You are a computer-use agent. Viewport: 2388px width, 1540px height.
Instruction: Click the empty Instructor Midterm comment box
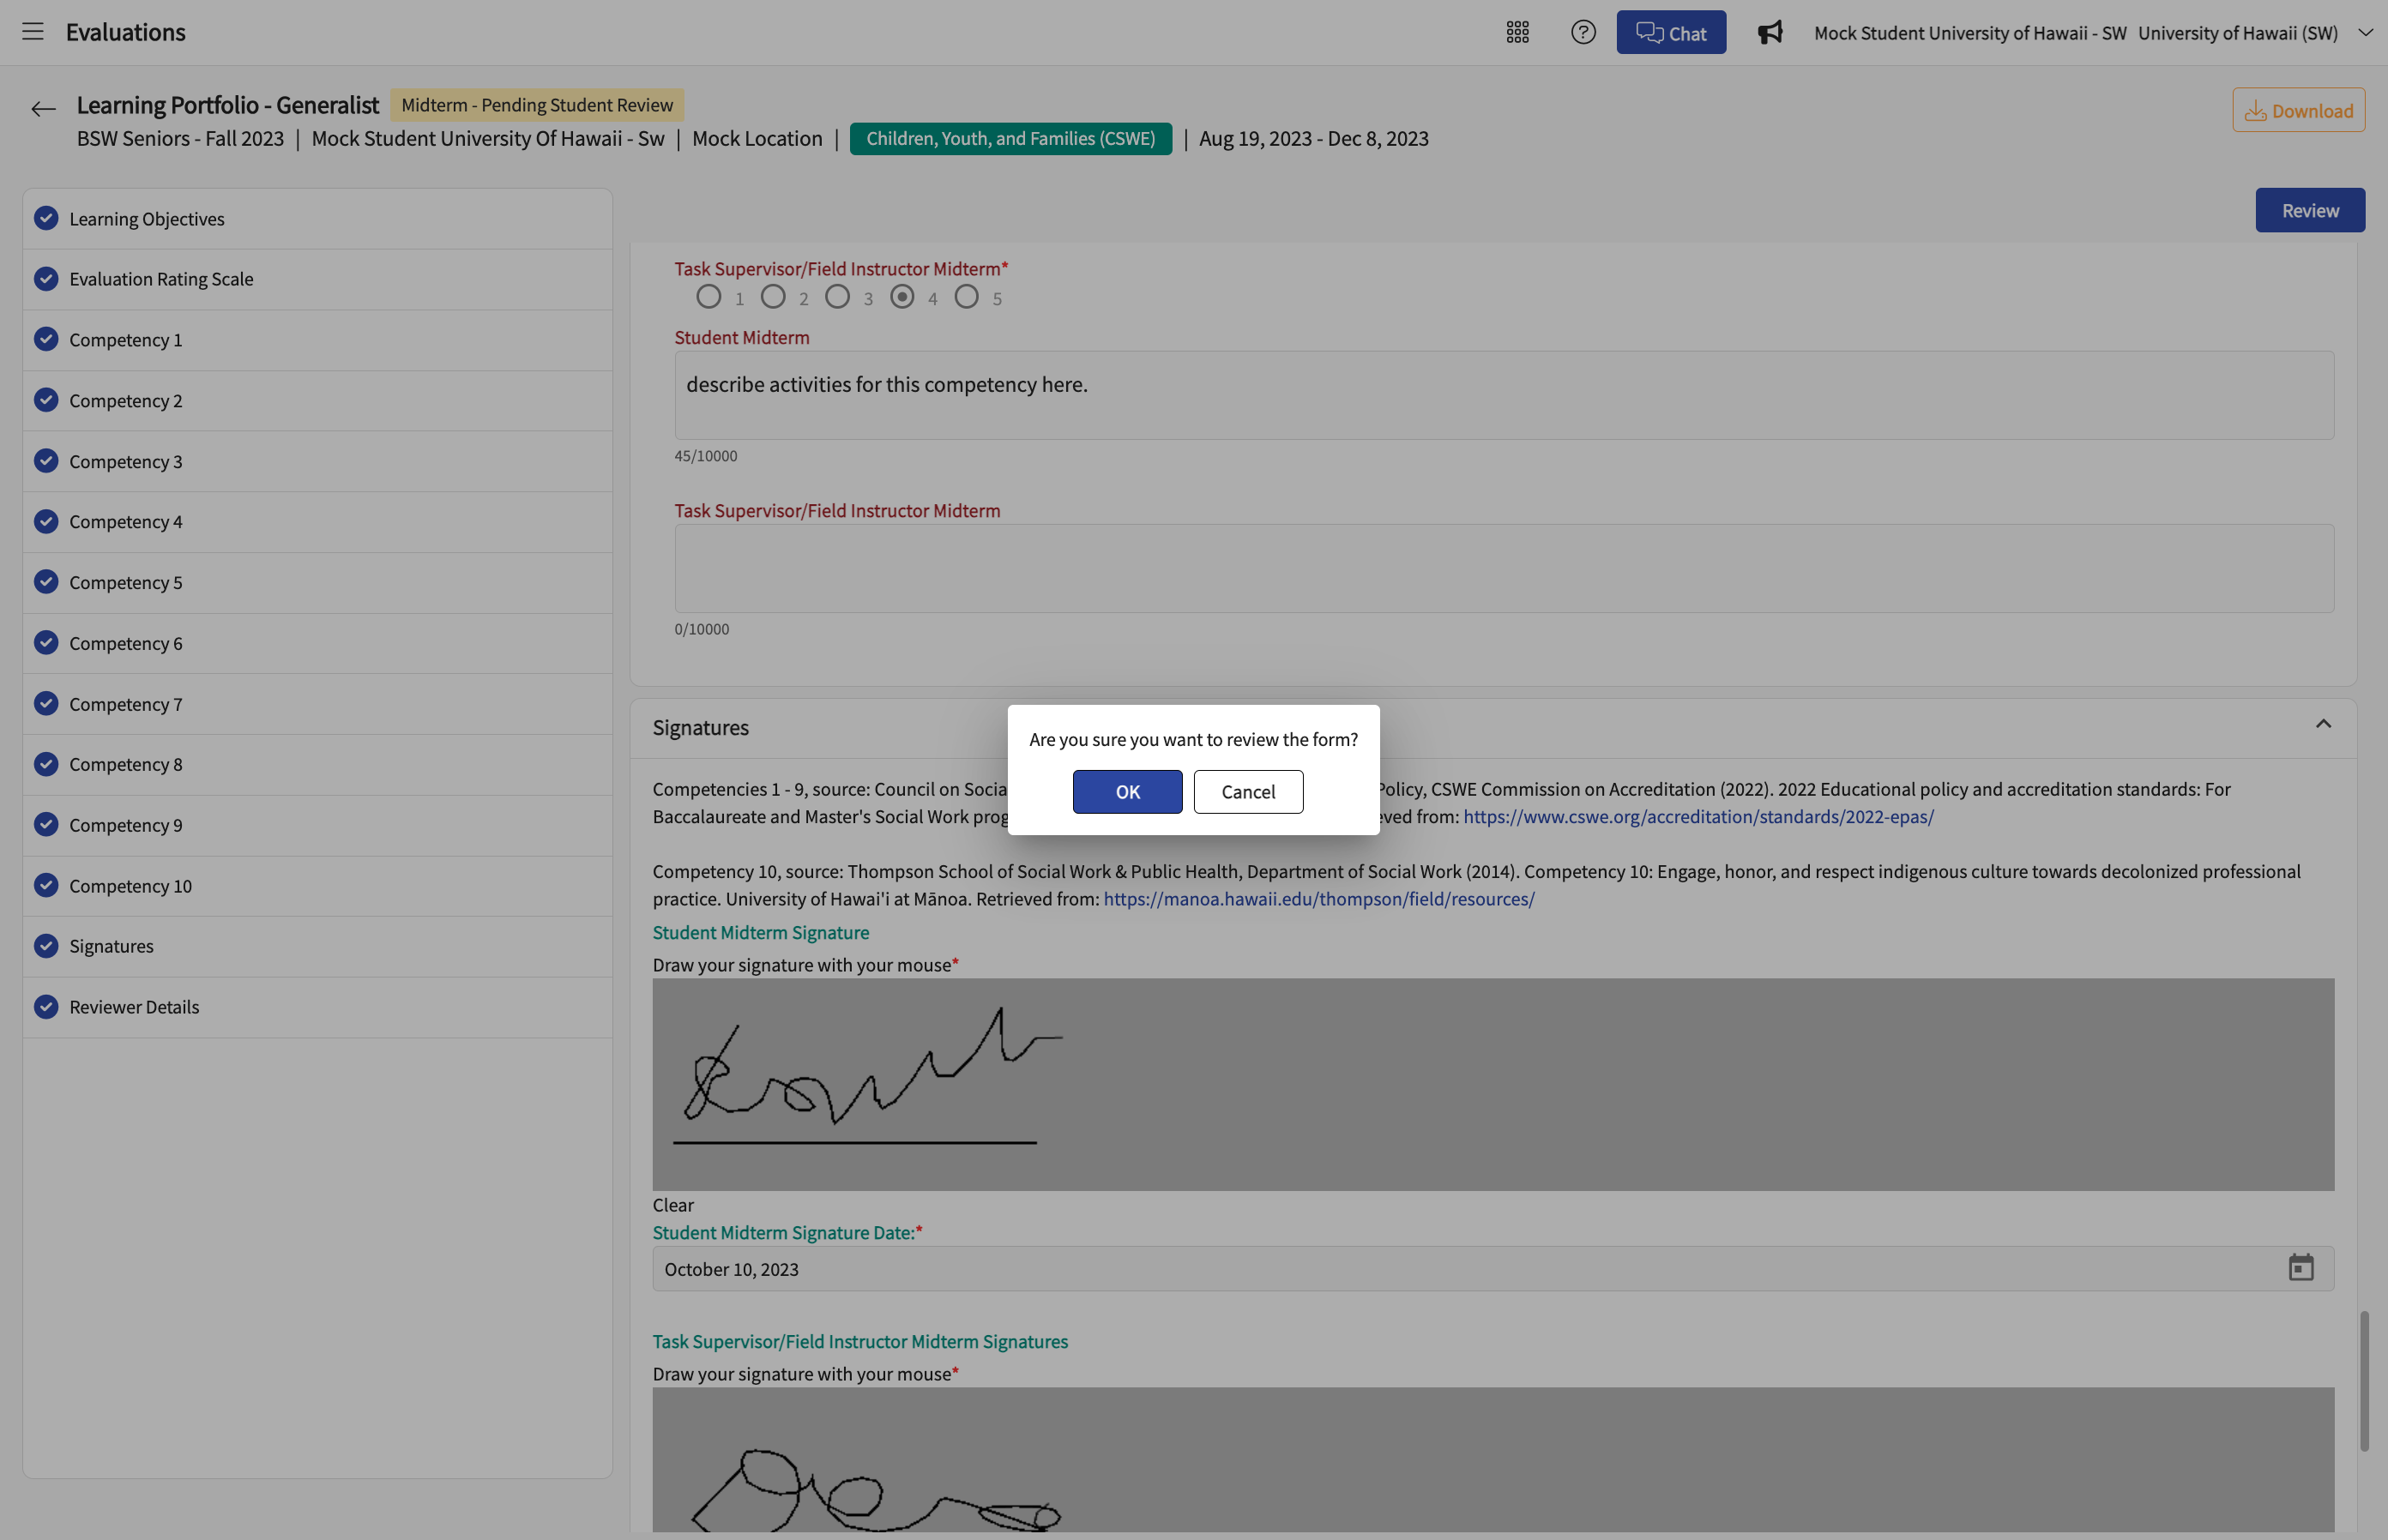pos(1504,568)
